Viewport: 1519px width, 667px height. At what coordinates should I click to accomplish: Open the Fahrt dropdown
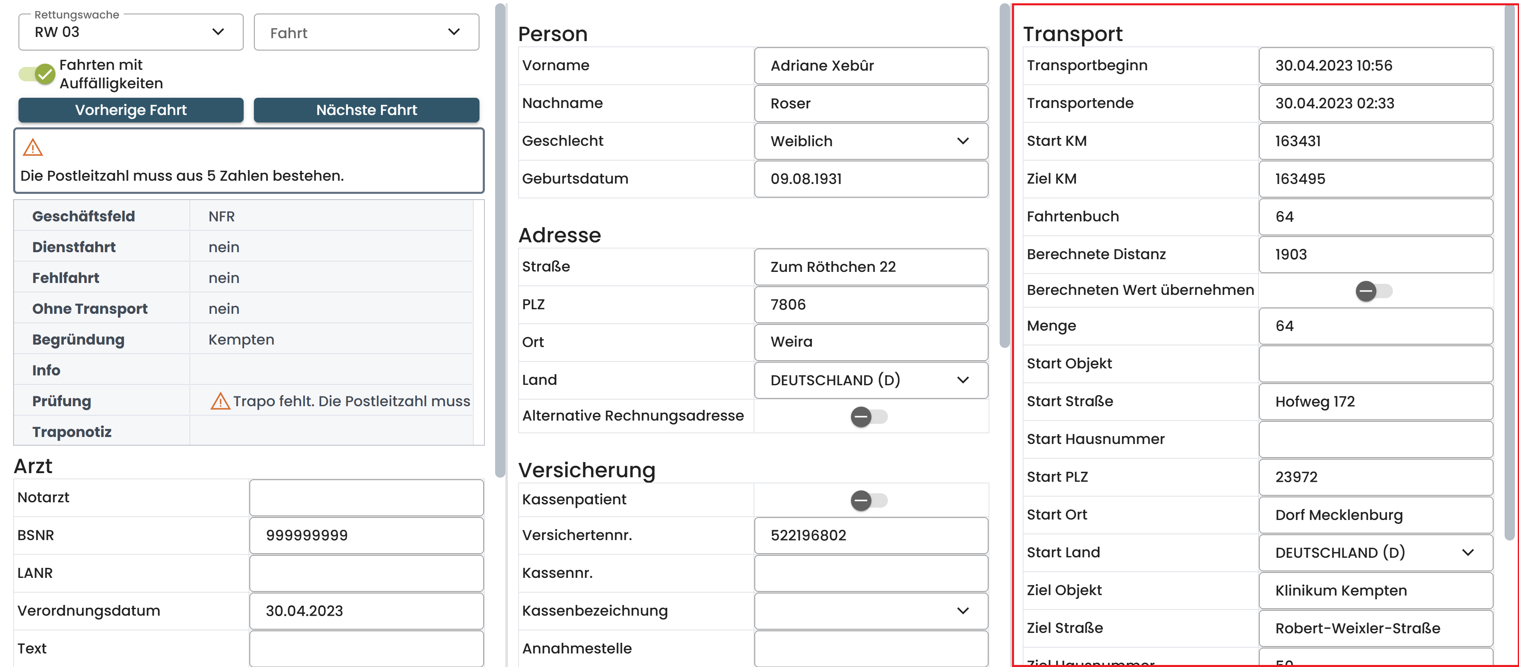(366, 32)
